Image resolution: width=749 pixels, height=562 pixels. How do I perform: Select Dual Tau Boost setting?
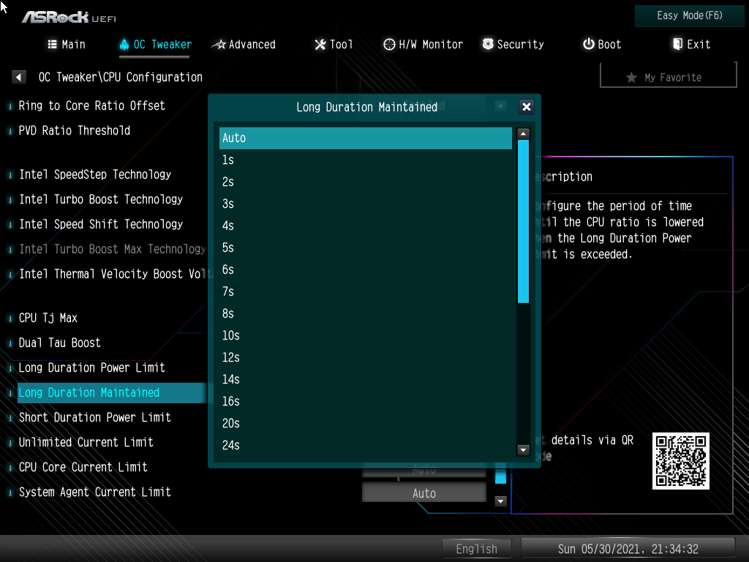[x=60, y=342]
